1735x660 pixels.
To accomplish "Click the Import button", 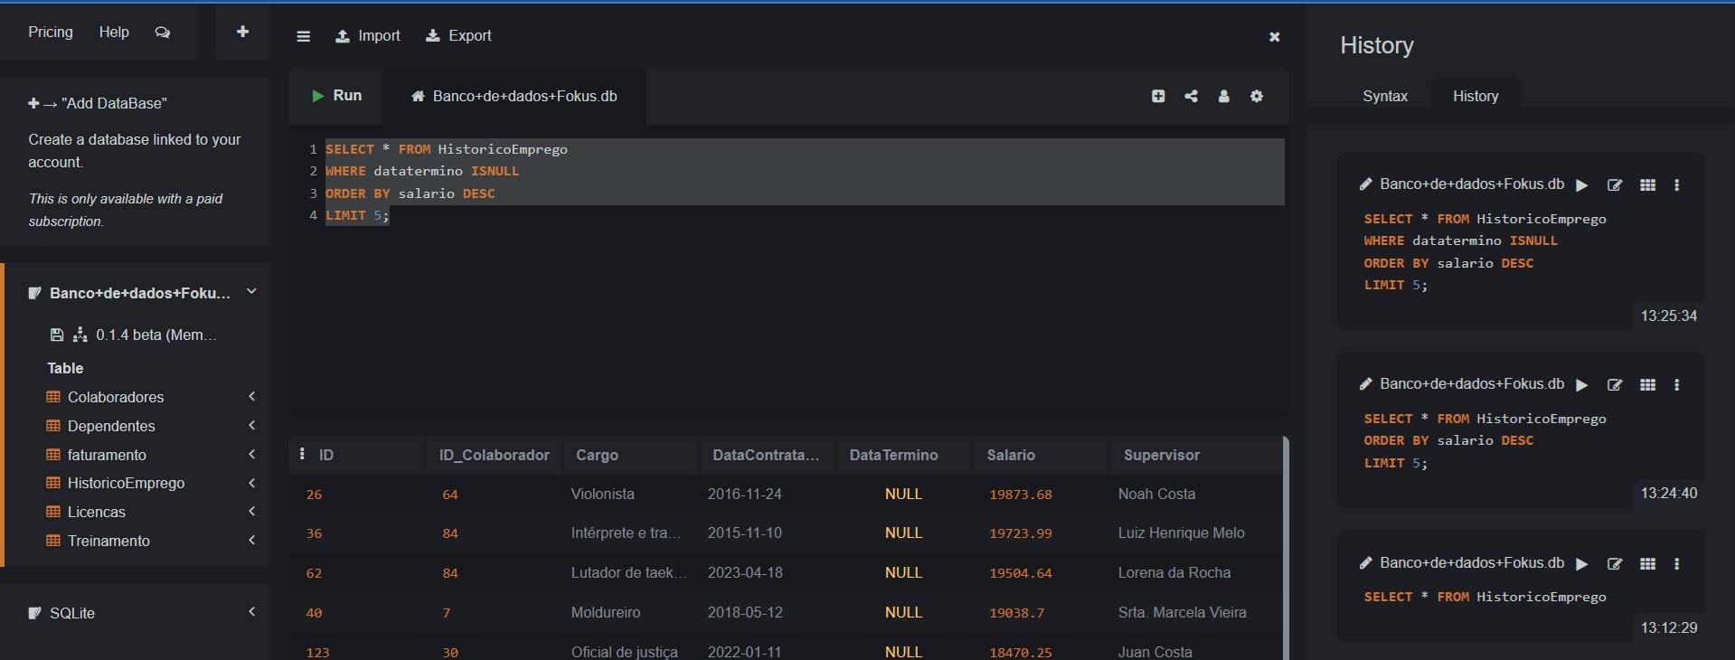I will click(x=368, y=36).
